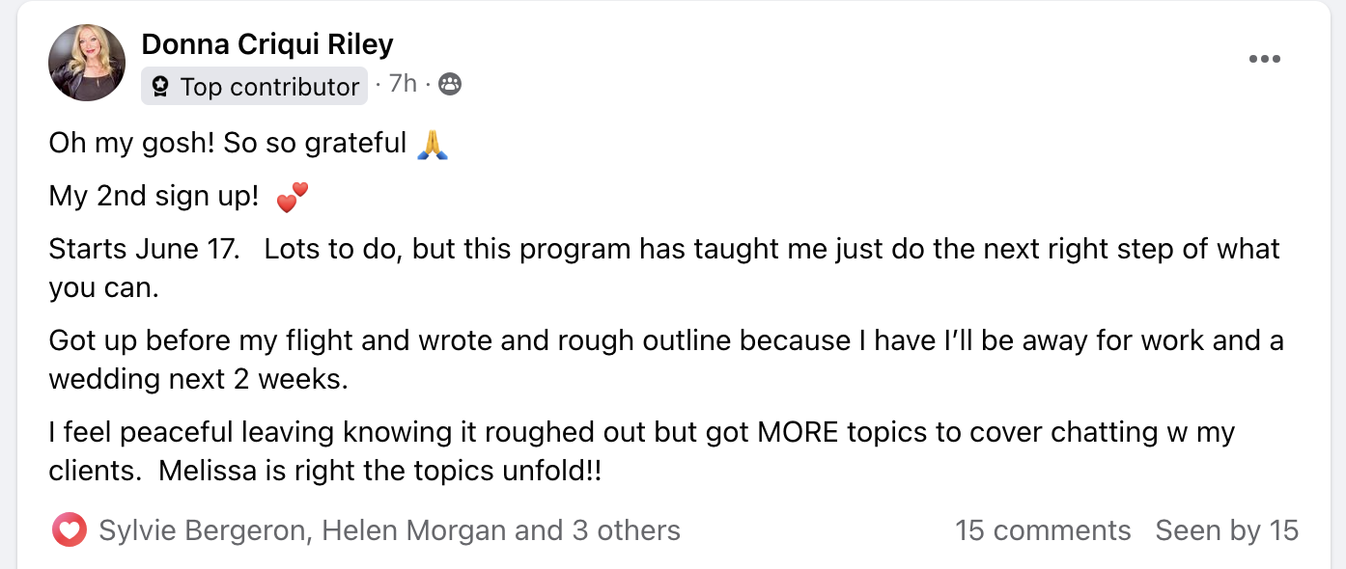The width and height of the screenshot is (1346, 569).
Task: Click the Top contributor label text
Action: [x=269, y=87]
